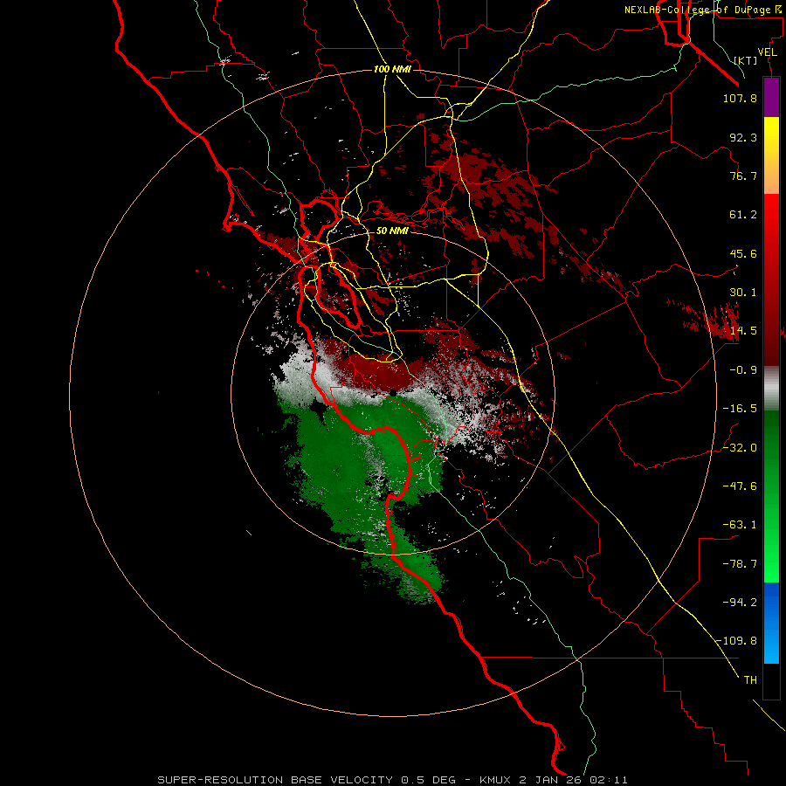This screenshot has width=786, height=786.
Task: Select the 14.5 scale value
Action: [x=743, y=331]
